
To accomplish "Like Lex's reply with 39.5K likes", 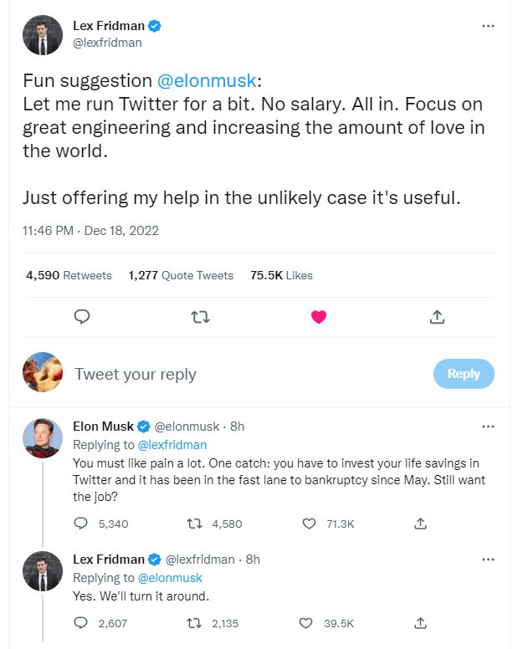I will coord(308,623).
